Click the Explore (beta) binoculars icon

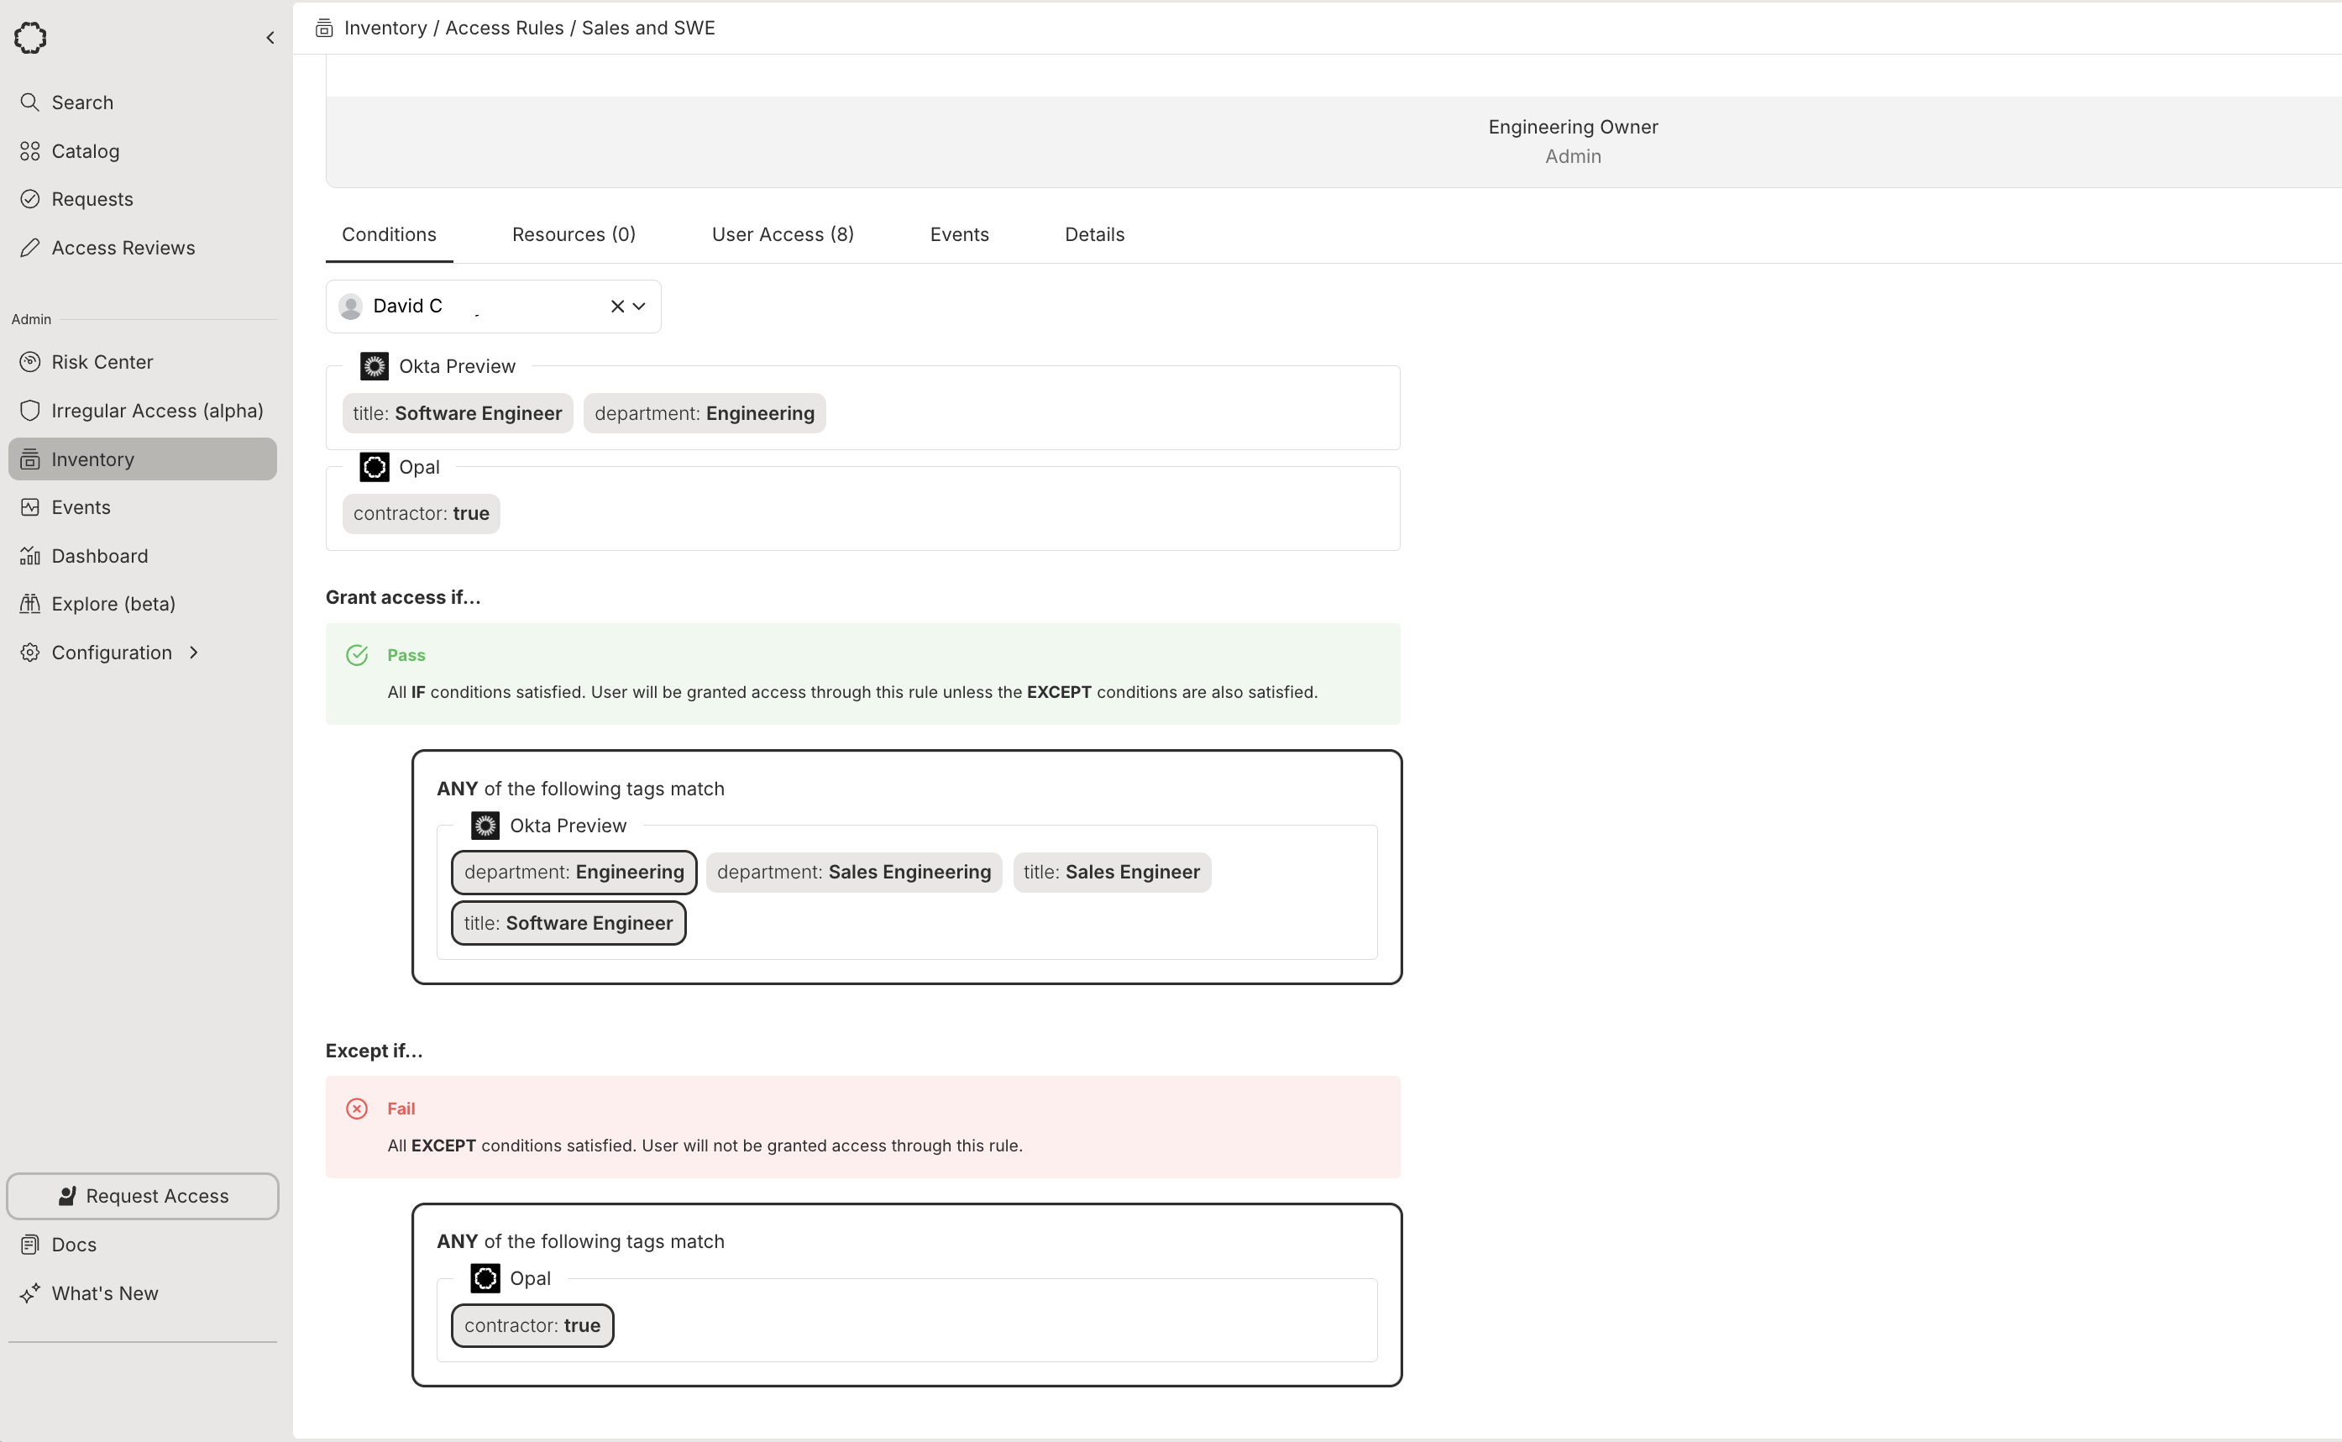[x=29, y=604]
